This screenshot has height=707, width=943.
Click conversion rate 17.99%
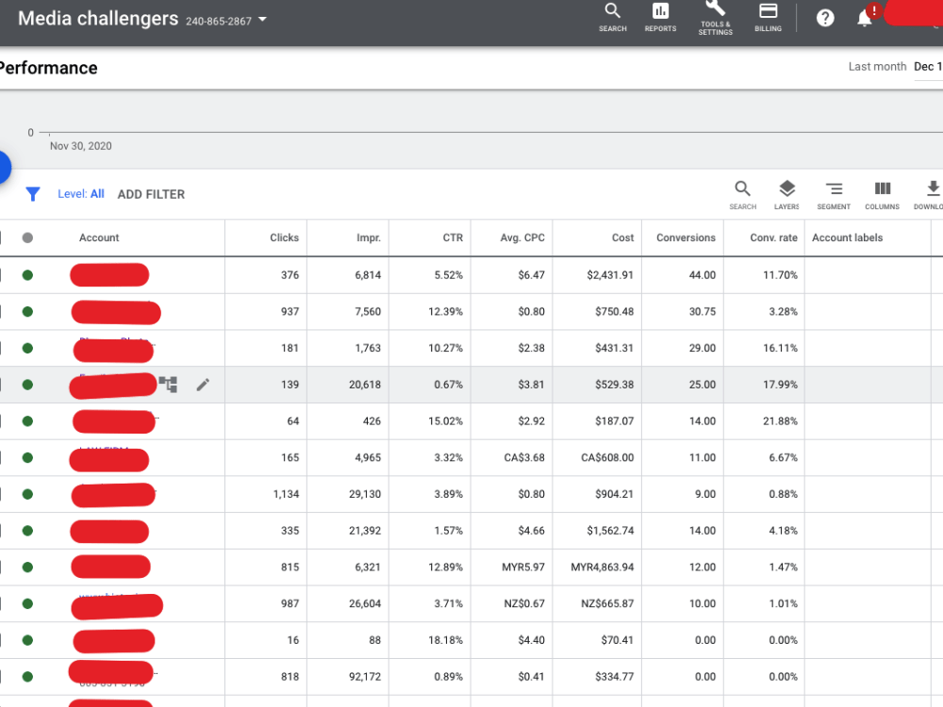(780, 385)
